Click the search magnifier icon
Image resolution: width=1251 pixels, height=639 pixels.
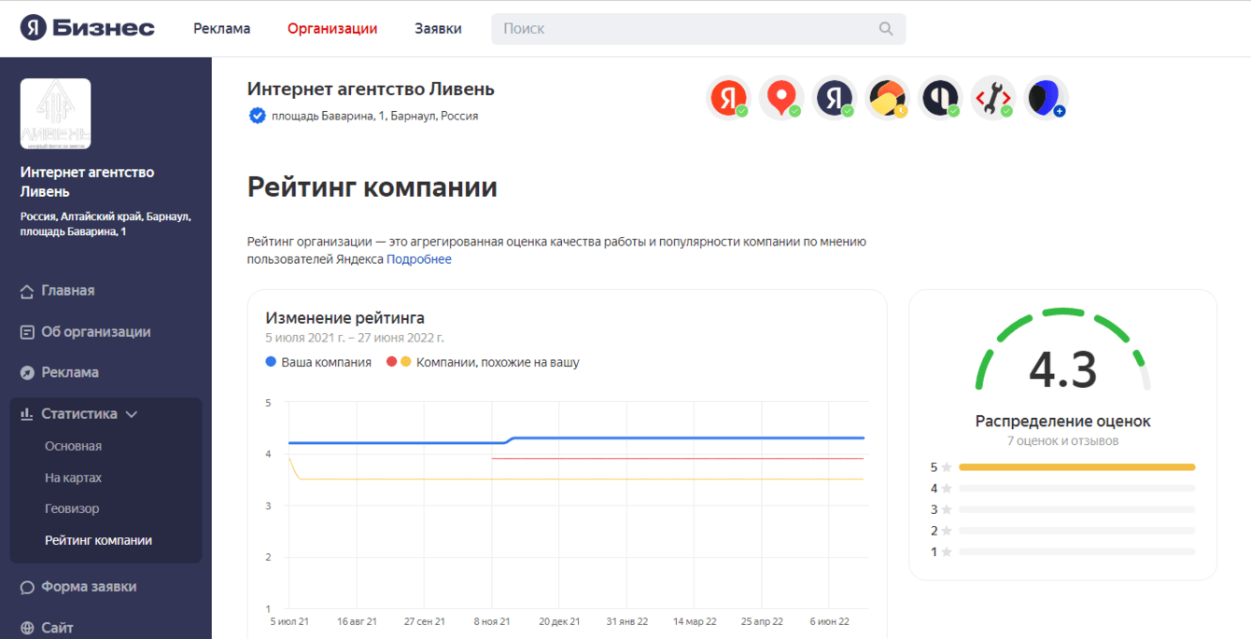coord(886,29)
